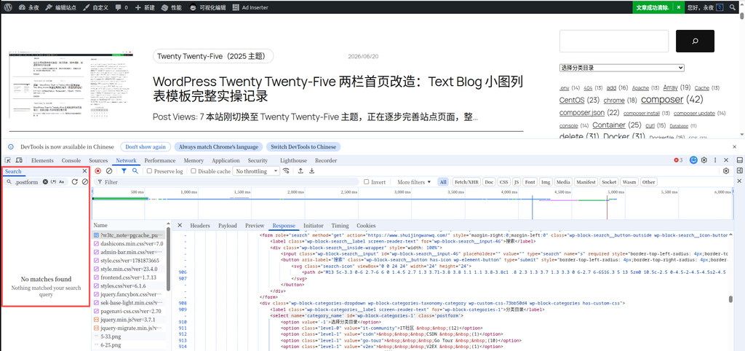Open the Network panel settings gear
745x351 pixels.
(725, 170)
